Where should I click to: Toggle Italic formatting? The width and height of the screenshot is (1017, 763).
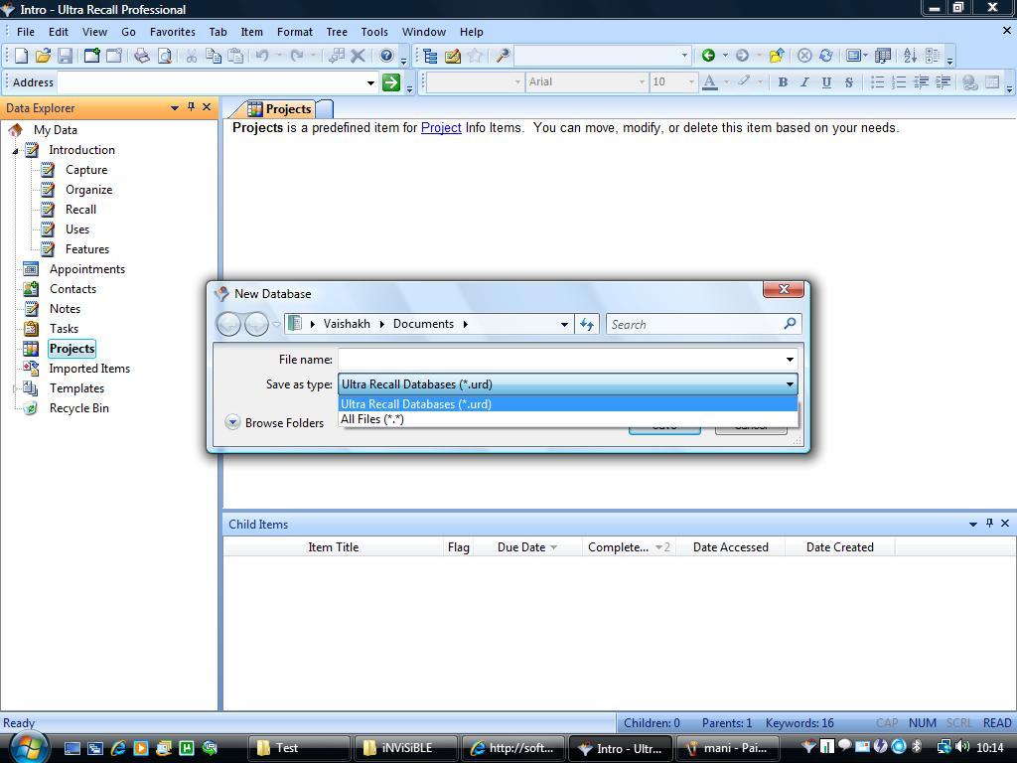pyautogui.click(x=804, y=82)
